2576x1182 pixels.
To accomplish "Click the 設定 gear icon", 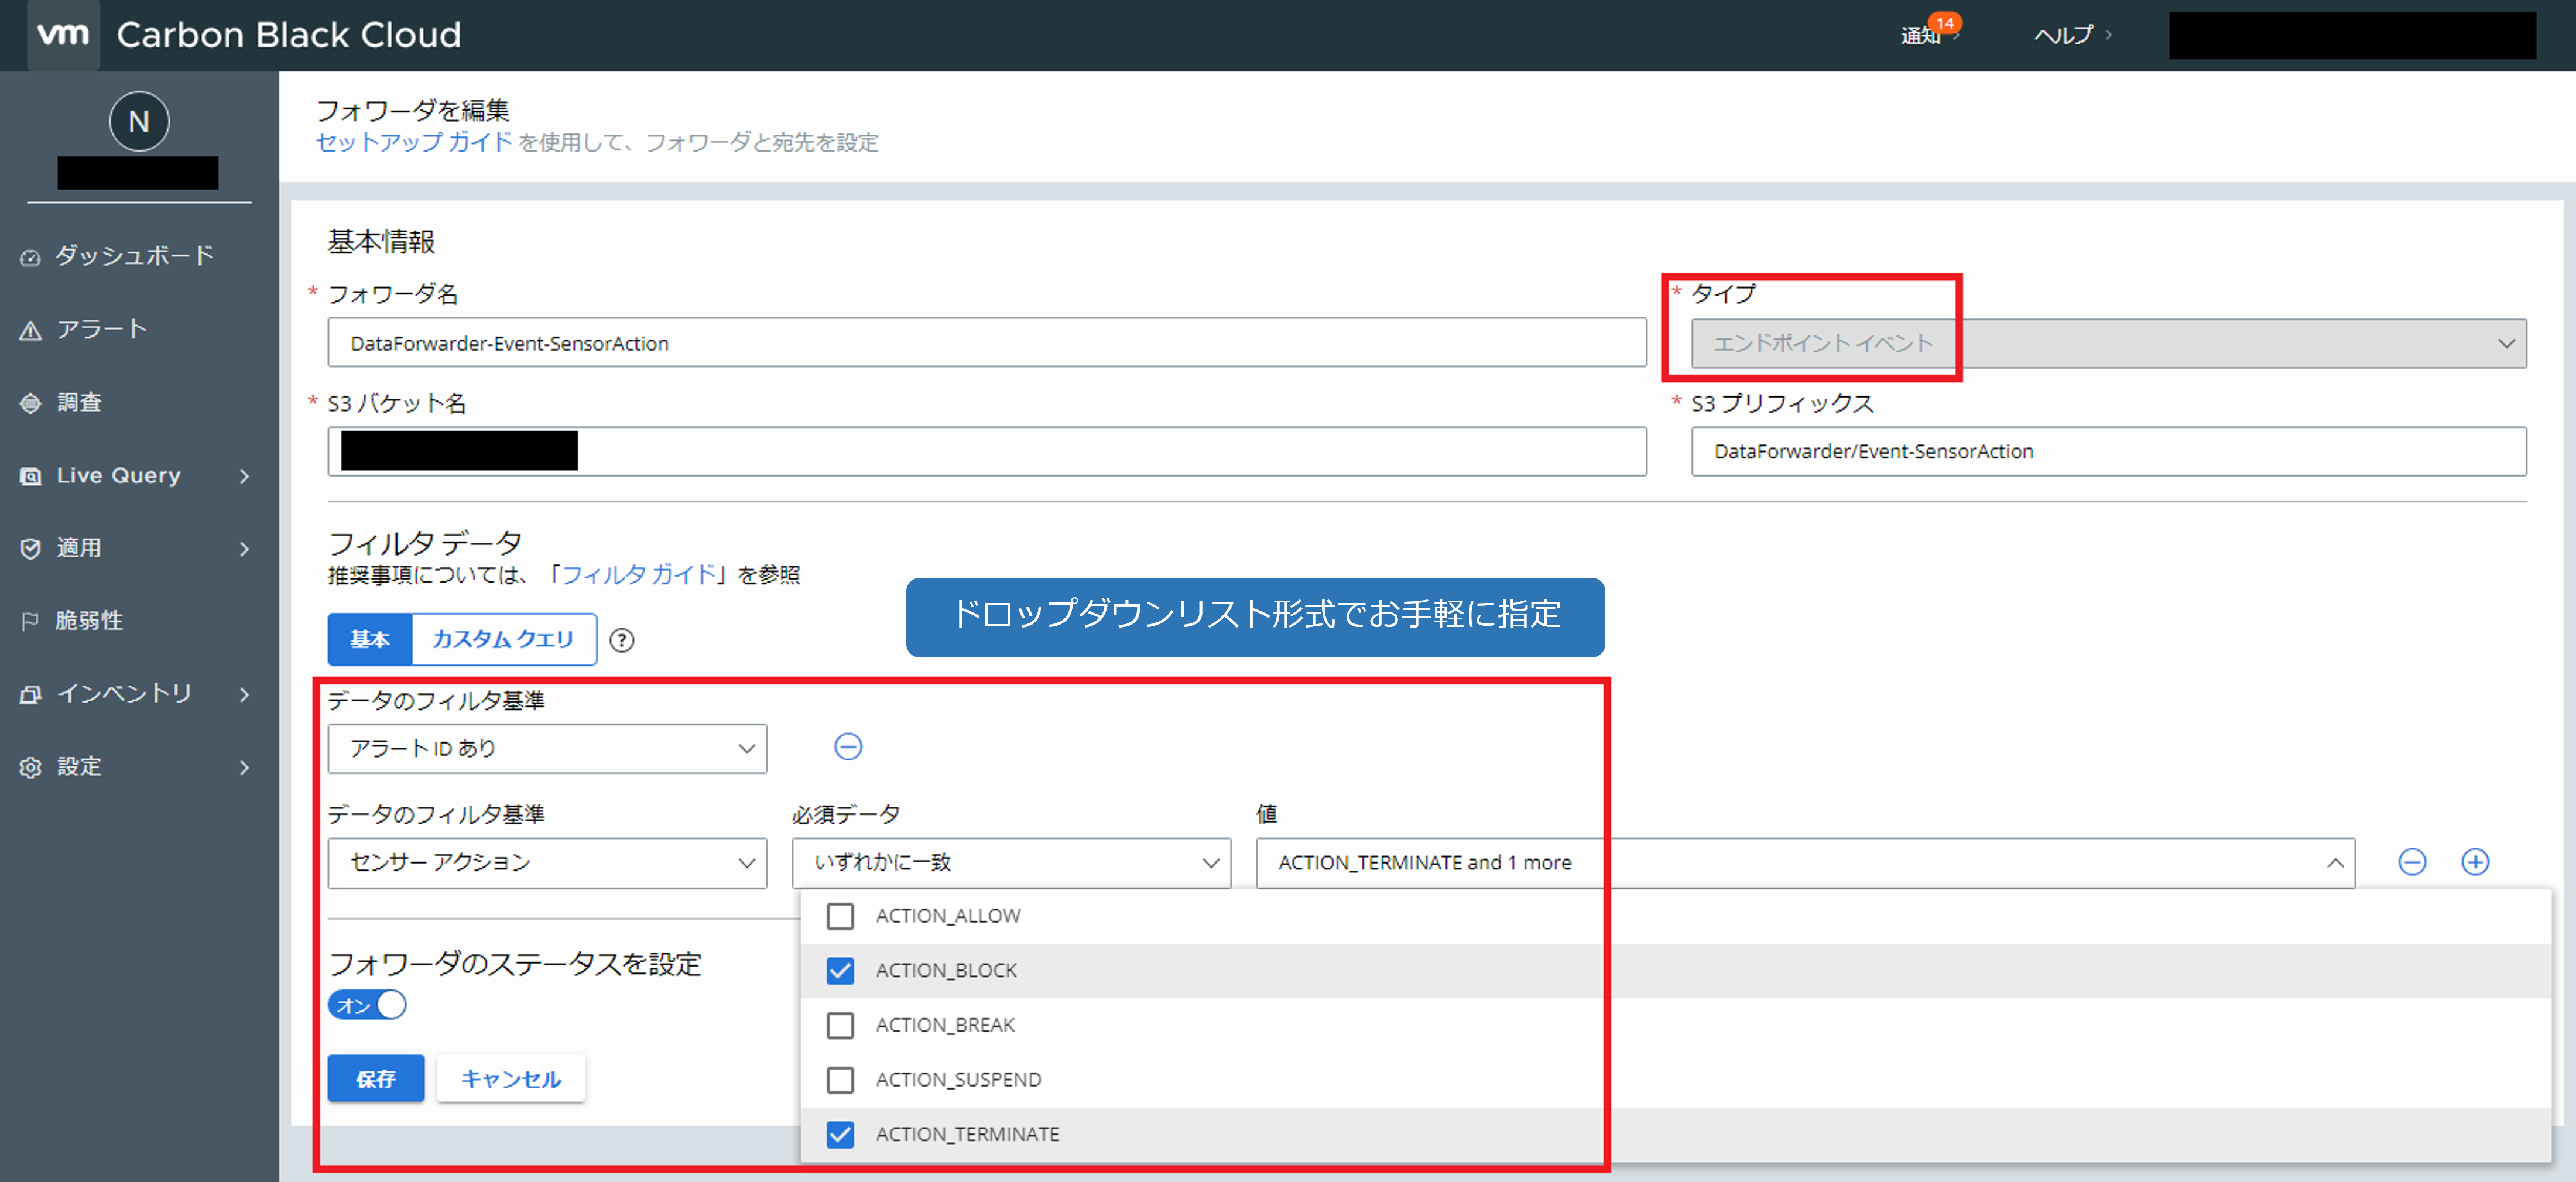I will pyautogui.click(x=31, y=767).
